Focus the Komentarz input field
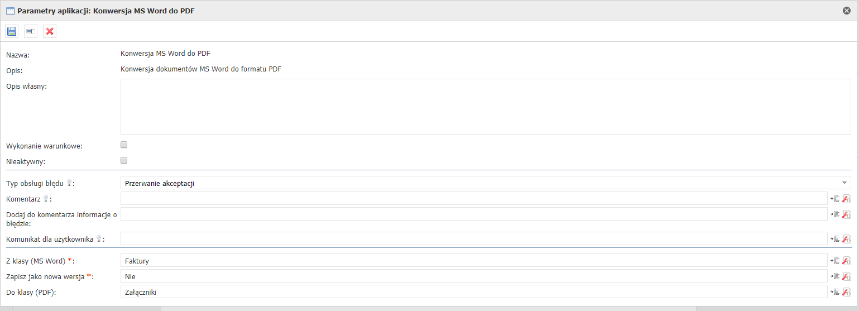Image resolution: width=859 pixels, height=311 pixels. pyautogui.click(x=474, y=198)
